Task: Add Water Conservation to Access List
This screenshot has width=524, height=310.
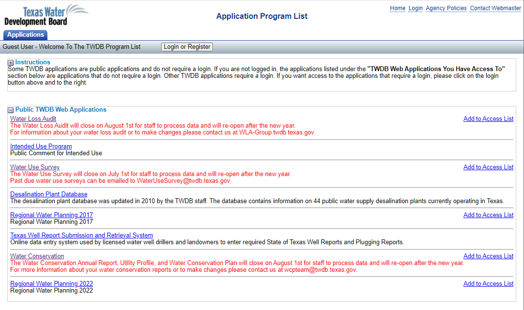Action: coord(488,256)
